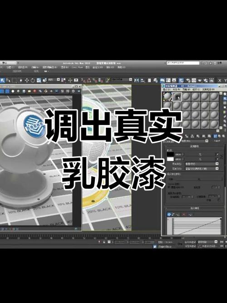This screenshot has height=303, width=227.
Task: Click the Go to Parent icon in Material Editor
Action: (219, 136)
